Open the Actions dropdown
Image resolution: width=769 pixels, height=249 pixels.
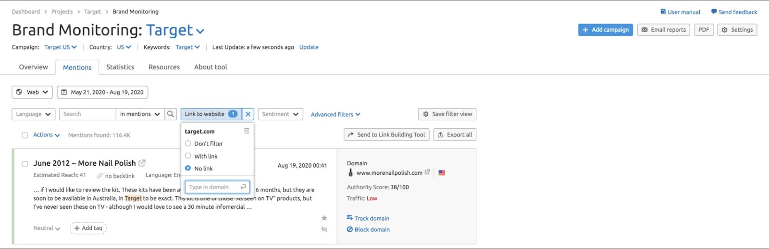[x=46, y=135]
